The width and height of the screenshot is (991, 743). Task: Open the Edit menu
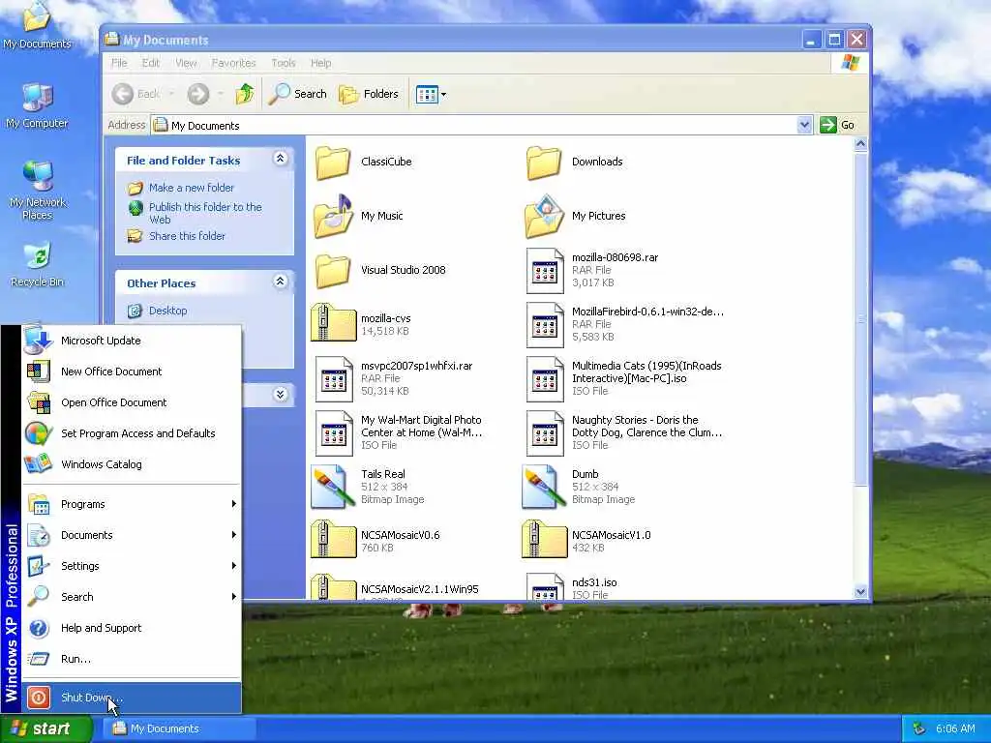coord(150,63)
